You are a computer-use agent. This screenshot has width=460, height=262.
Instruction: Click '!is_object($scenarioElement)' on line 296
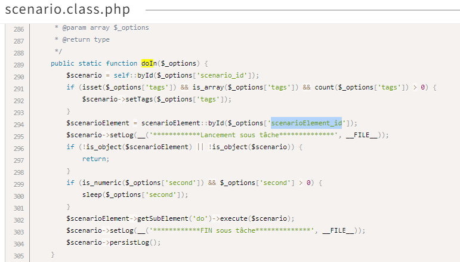pyautogui.click(x=137, y=147)
